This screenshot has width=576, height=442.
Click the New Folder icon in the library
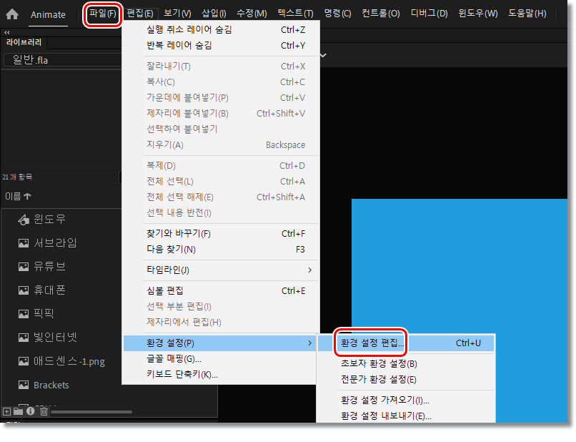[x=18, y=411]
